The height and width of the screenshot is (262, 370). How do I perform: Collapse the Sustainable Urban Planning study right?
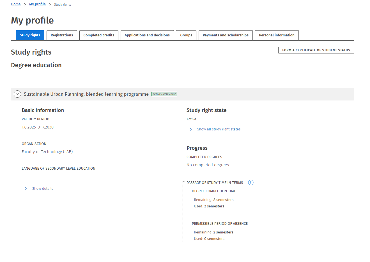point(17,94)
